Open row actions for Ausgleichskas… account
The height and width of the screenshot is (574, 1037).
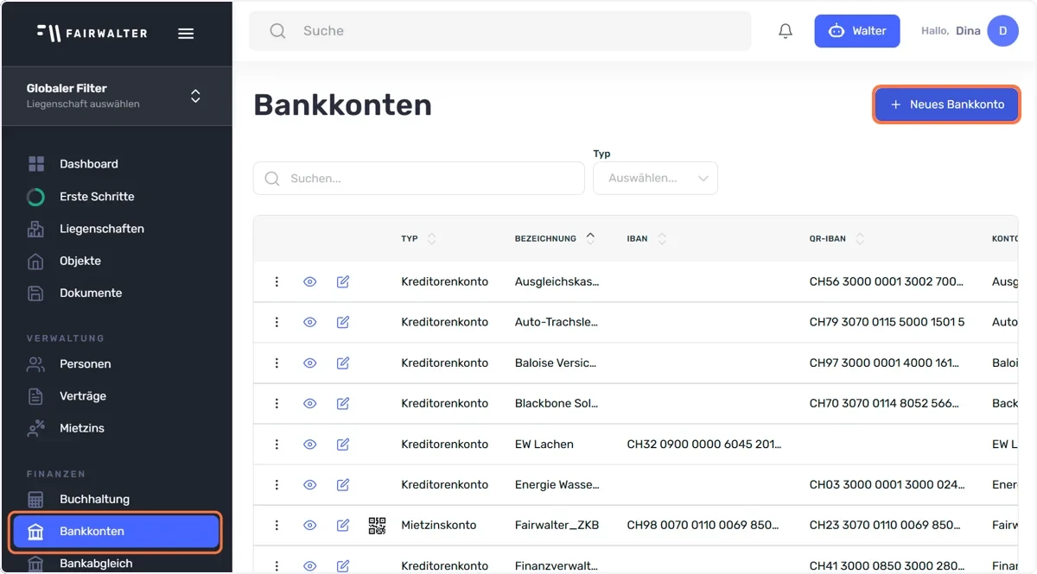(x=277, y=281)
